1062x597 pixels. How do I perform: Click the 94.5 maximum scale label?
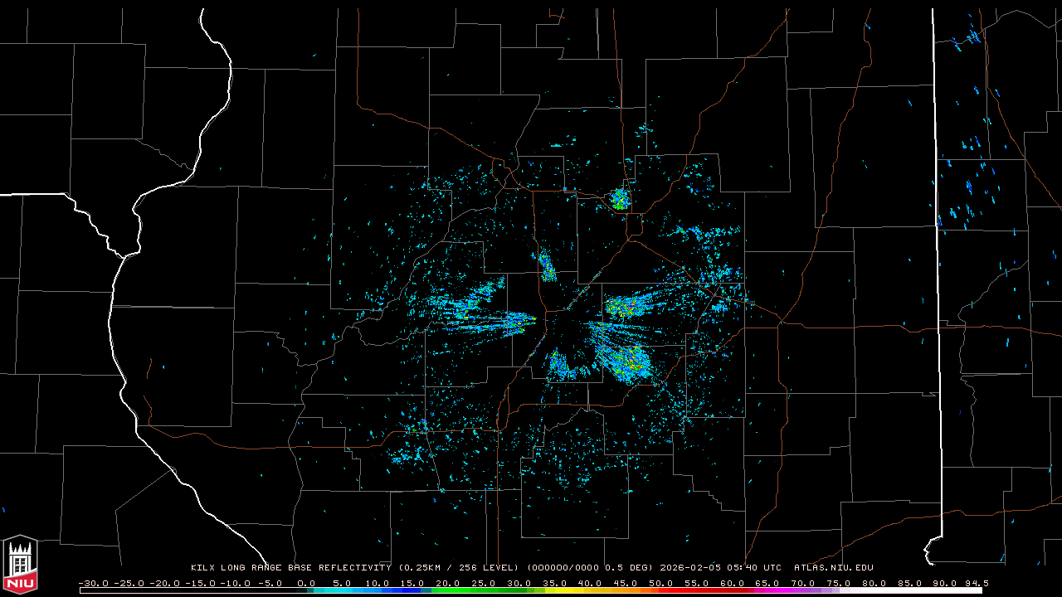click(x=977, y=584)
